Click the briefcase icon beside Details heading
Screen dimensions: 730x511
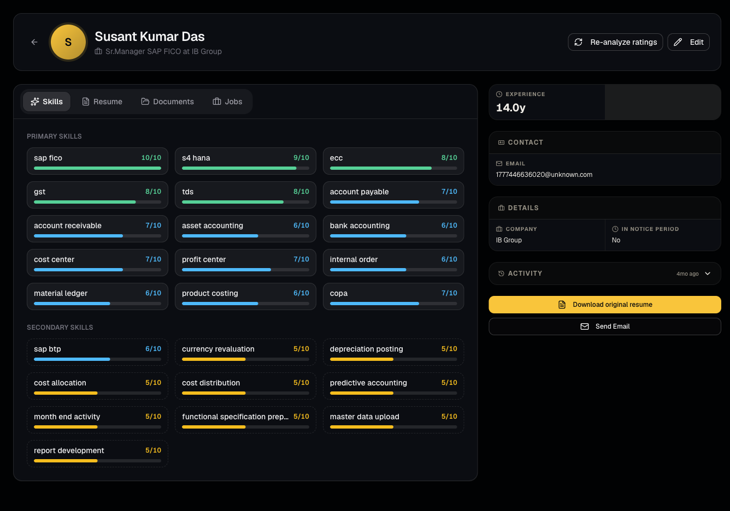click(x=501, y=208)
